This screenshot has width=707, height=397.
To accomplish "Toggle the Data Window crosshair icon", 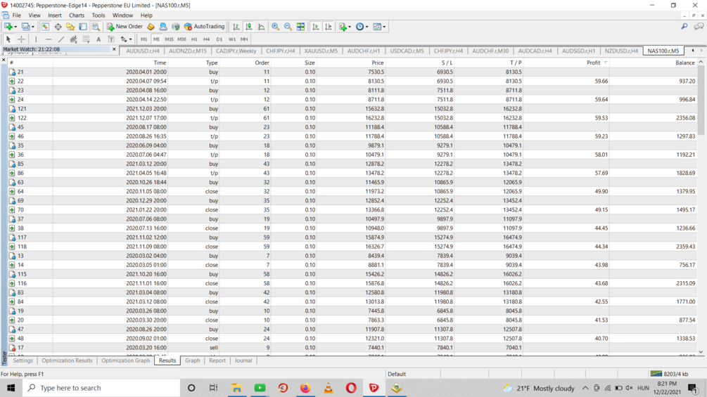I will 58,27.
